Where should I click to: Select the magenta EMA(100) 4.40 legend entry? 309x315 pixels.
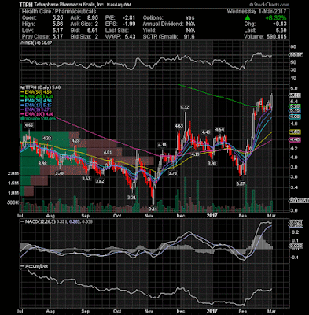37,114
